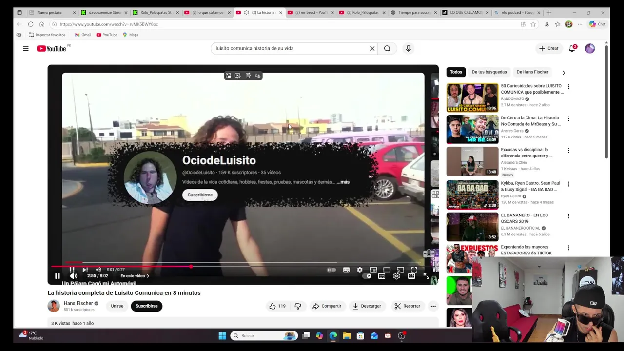Join the Hans Fischer channel with Unirse

pos(117,306)
